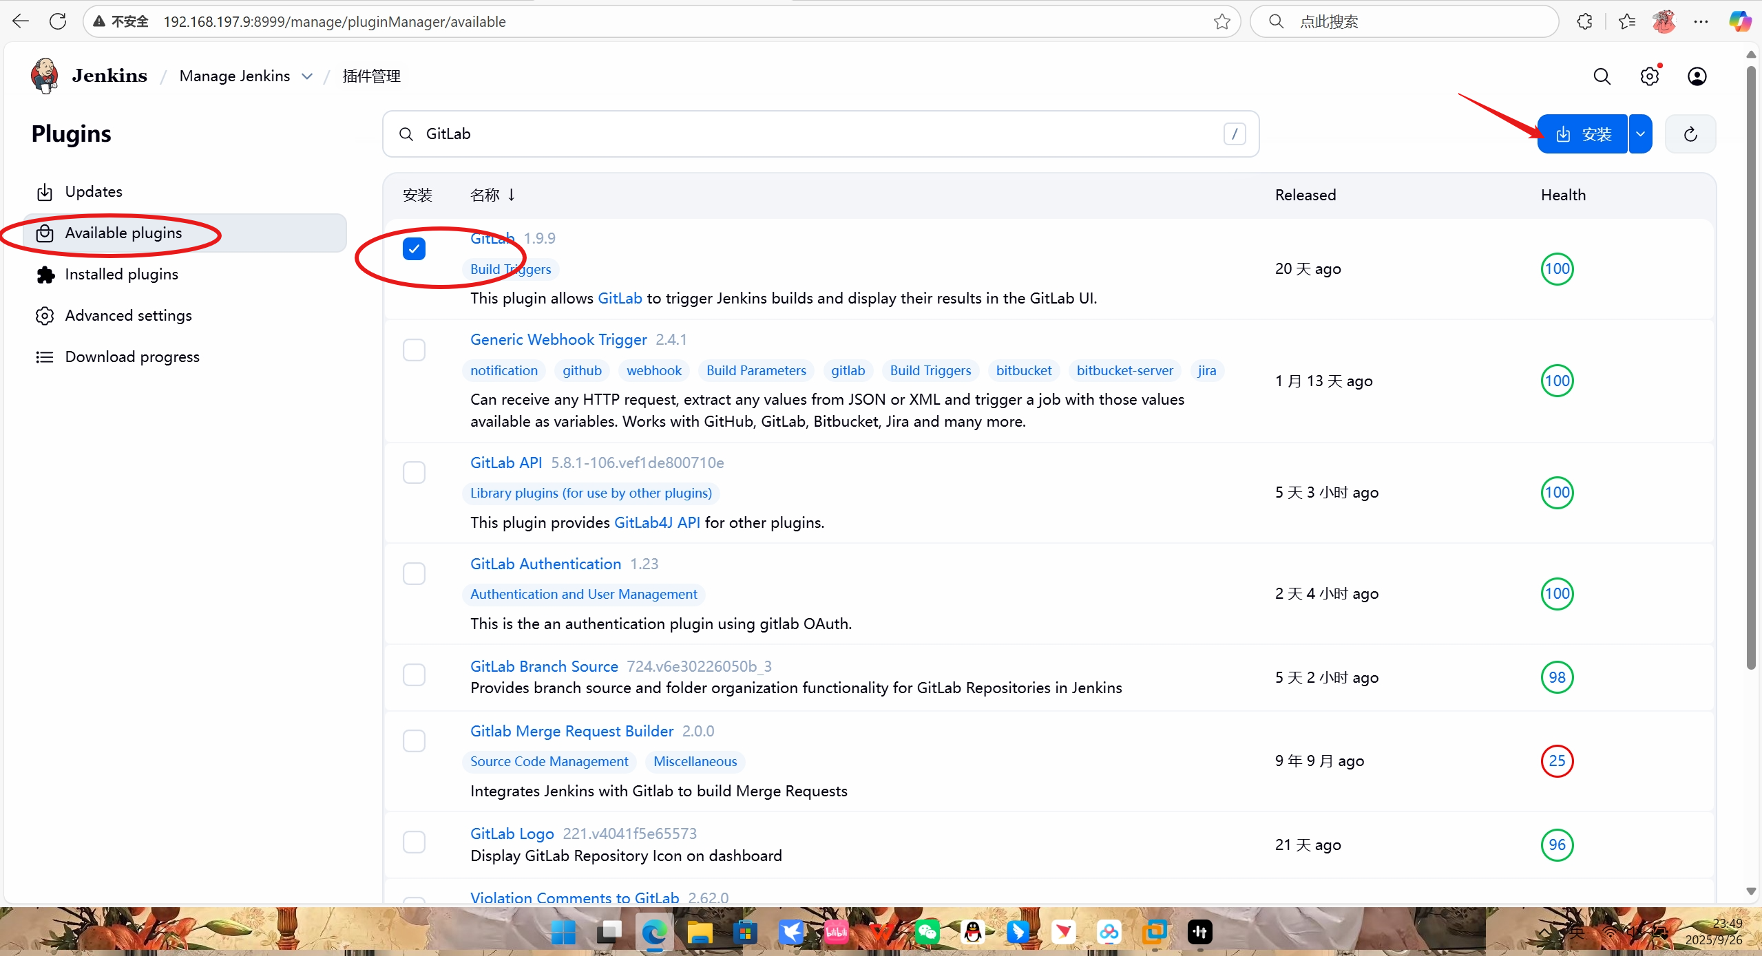
Task: Open the Generic Webhook Trigger plugin link
Action: 558,339
